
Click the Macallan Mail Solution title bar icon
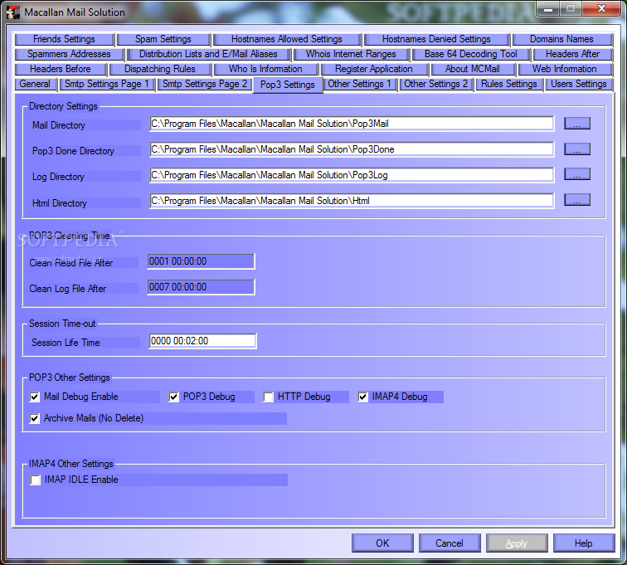coord(13,12)
